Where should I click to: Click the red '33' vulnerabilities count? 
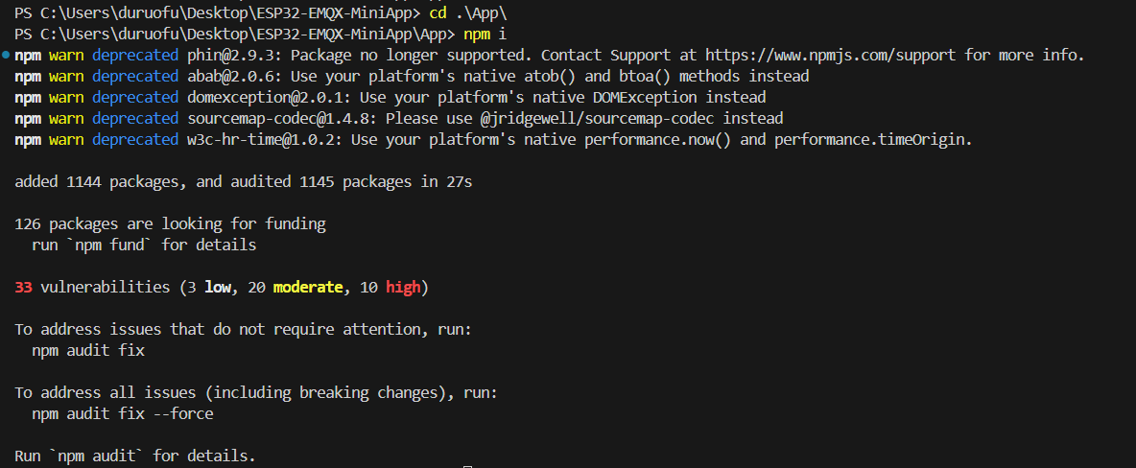tap(25, 288)
